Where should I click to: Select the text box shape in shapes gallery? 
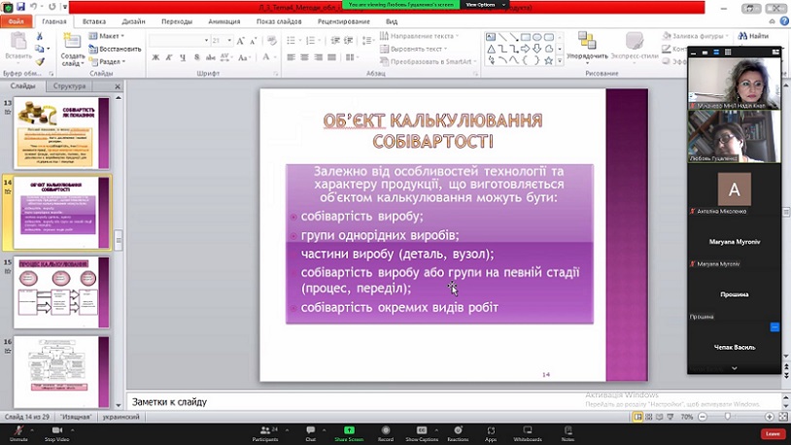pos(491,37)
